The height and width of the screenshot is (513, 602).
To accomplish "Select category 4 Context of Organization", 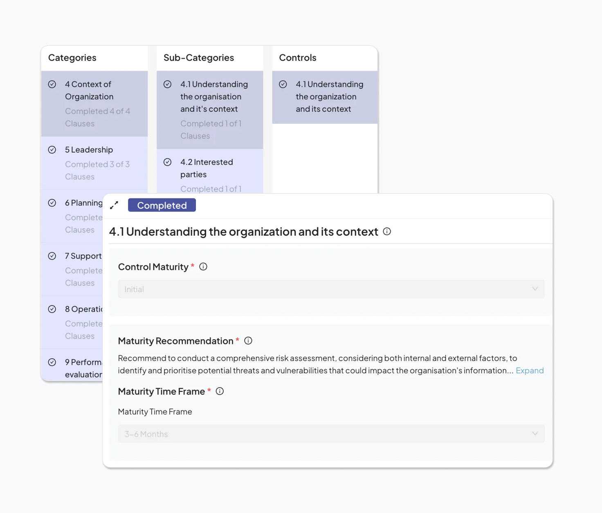I will 94,103.
